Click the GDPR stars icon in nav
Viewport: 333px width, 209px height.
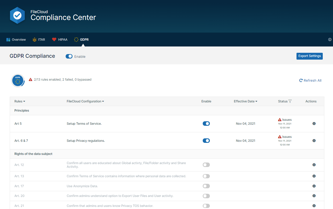(x=76, y=40)
